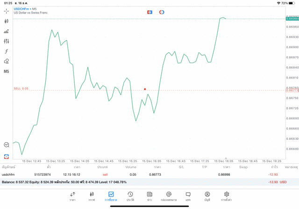Select the crosshair tool in left toolbar
Image resolution: width=299 pixels, height=209 pixels.
[7, 11]
